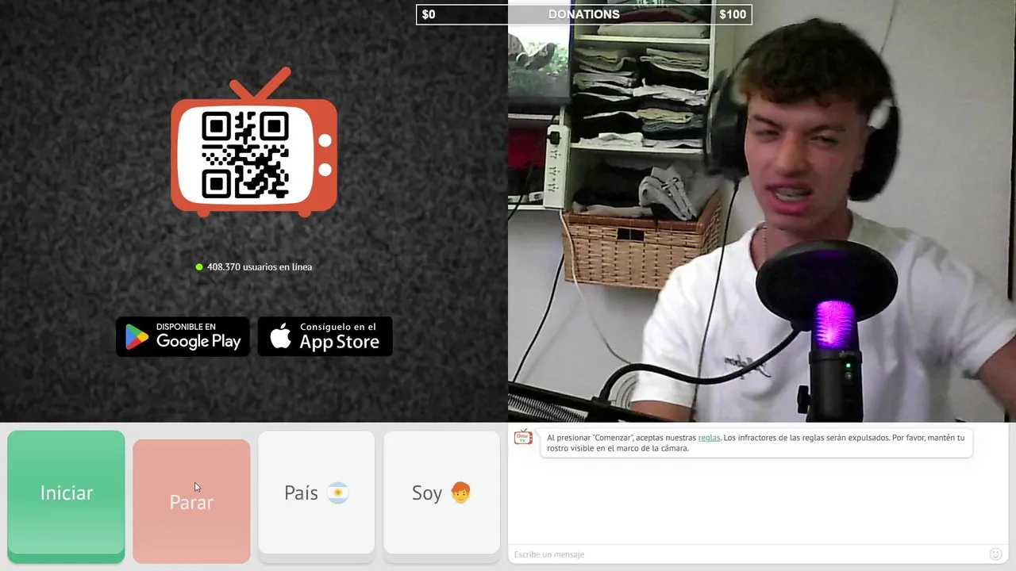
Task: Click the TV avatar icon in chat
Action: pos(523,437)
